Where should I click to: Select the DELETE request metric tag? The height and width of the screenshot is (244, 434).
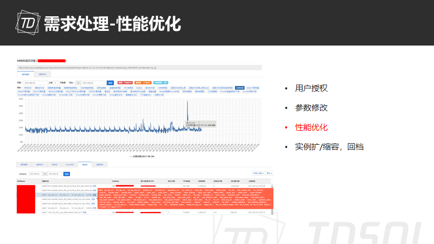tap(39, 91)
